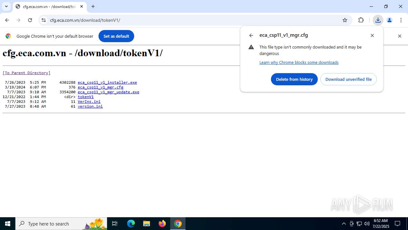This screenshot has width=408, height=230.
Task: Open the Chrome profile avatar
Action: coord(390,20)
